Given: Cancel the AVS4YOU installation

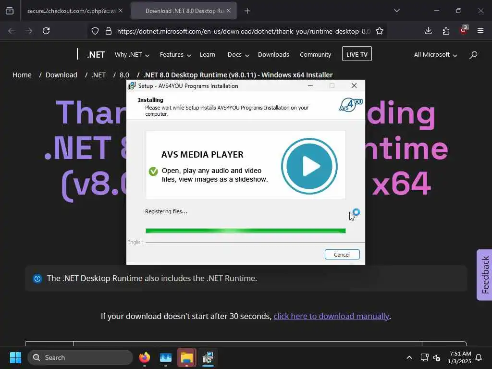Looking at the screenshot, I should tap(342, 255).
